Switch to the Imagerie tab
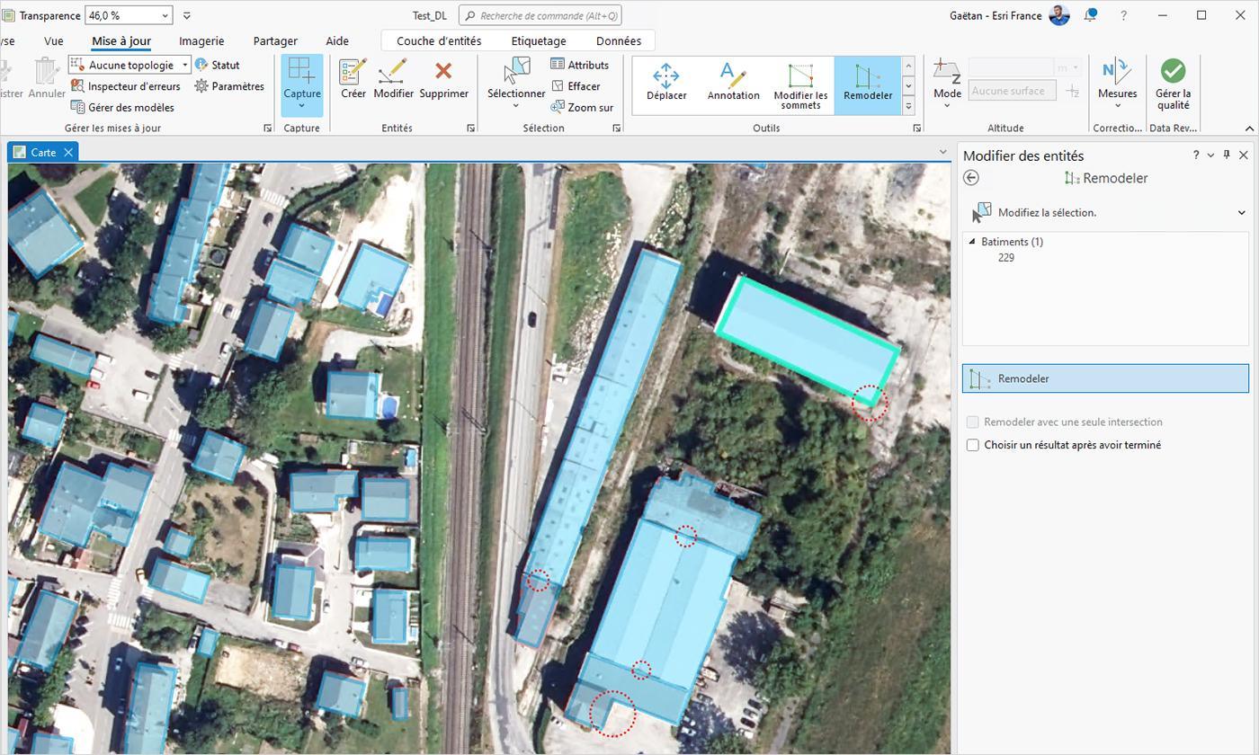Image resolution: width=1259 pixels, height=755 pixels. (201, 40)
